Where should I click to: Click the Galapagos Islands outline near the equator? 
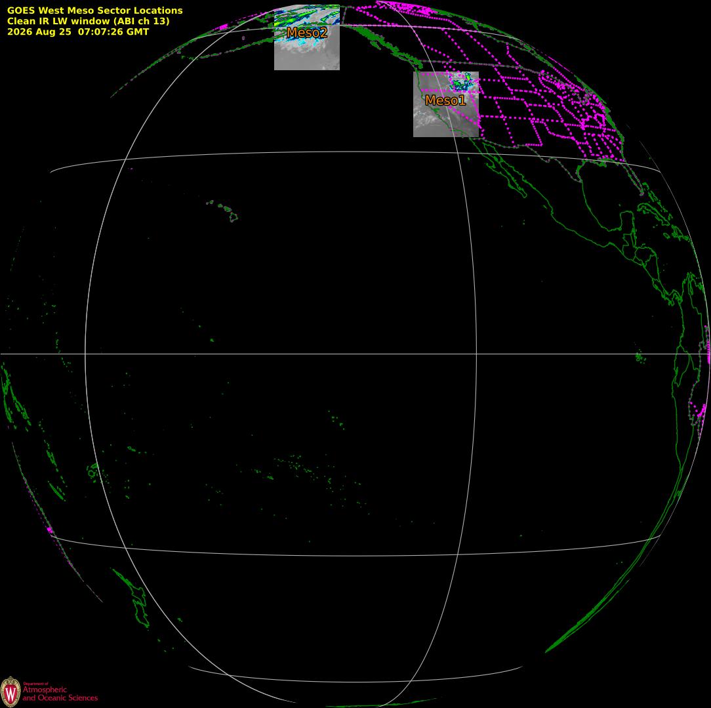tap(640, 358)
